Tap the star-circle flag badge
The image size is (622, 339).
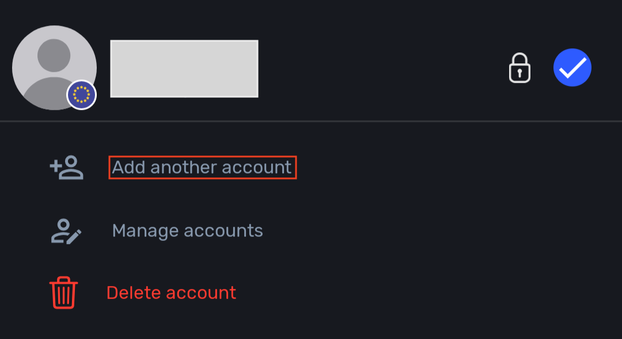pyautogui.click(x=82, y=95)
